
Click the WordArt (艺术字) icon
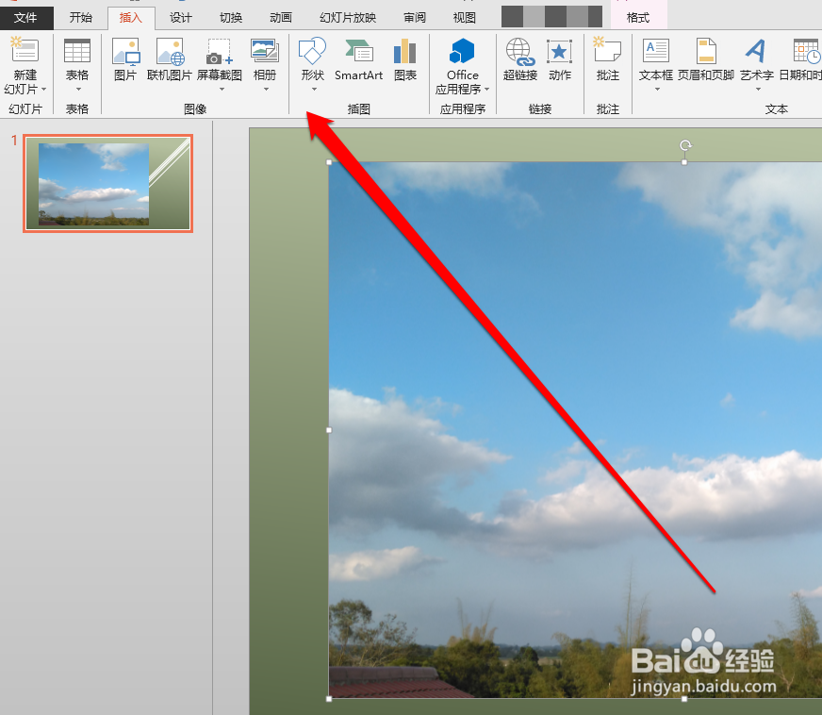click(756, 52)
